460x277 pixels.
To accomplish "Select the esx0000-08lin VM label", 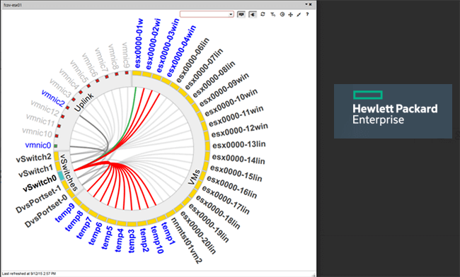I will (x=214, y=79).
